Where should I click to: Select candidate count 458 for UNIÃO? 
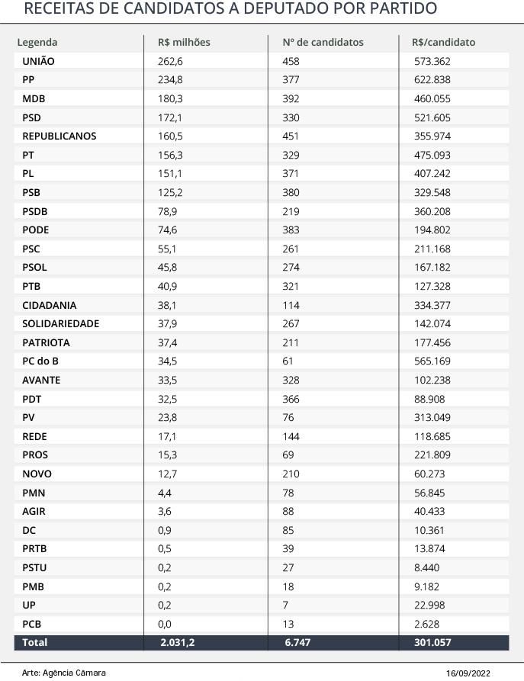click(x=291, y=61)
